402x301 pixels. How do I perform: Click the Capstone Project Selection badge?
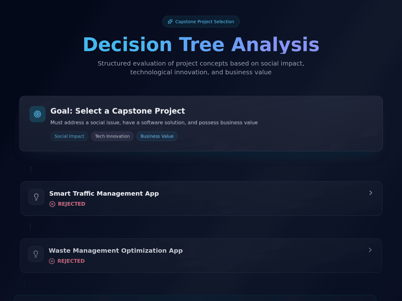point(201,22)
